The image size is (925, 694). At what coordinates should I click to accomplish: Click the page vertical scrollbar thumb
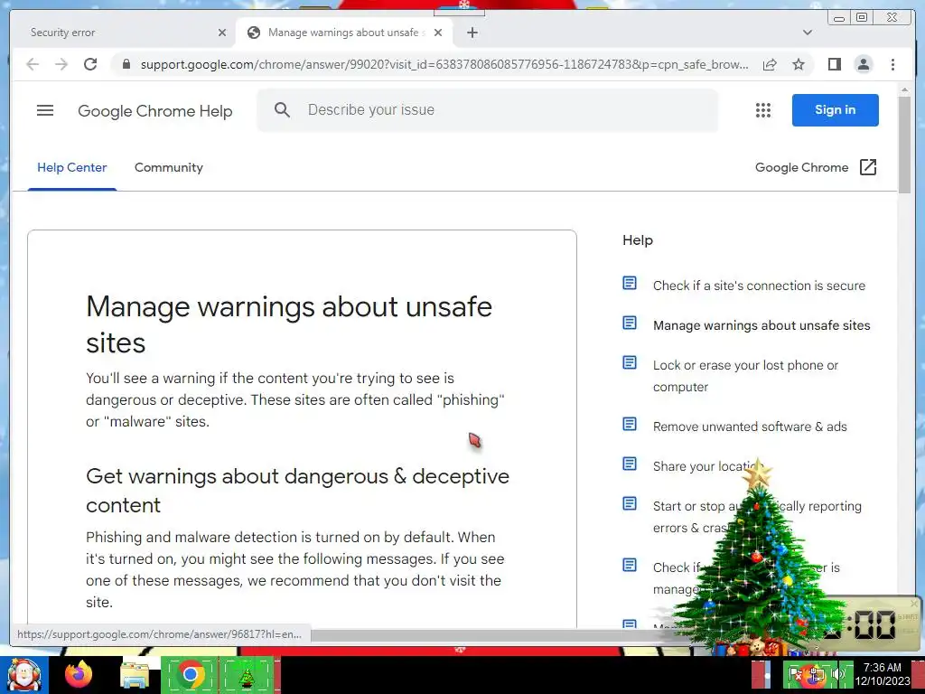904,144
